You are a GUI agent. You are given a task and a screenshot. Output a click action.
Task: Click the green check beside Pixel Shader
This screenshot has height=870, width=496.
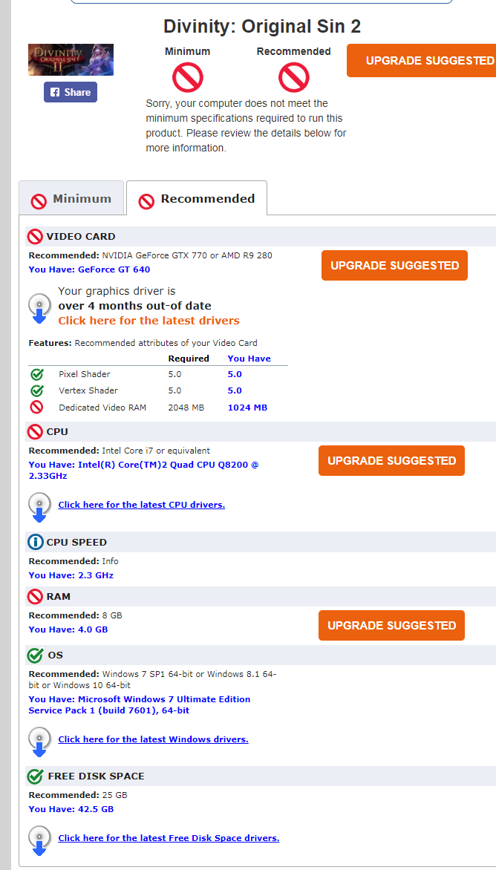click(x=36, y=374)
